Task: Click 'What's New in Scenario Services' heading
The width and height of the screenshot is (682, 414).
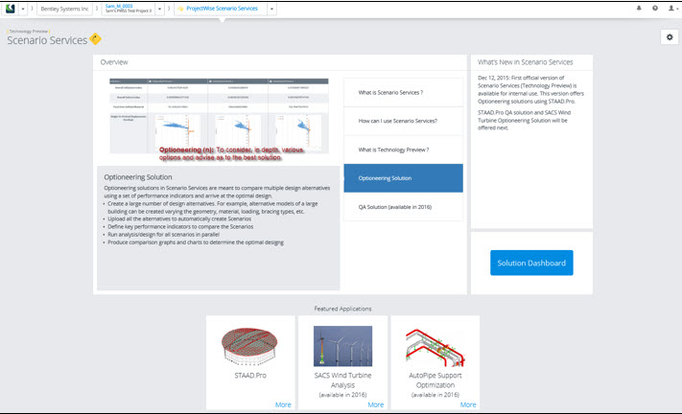Action: coord(525,62)
